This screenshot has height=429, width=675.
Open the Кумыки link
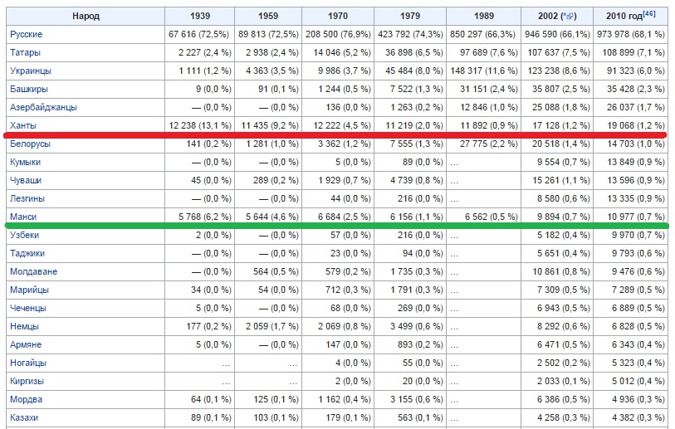[26, 162]
